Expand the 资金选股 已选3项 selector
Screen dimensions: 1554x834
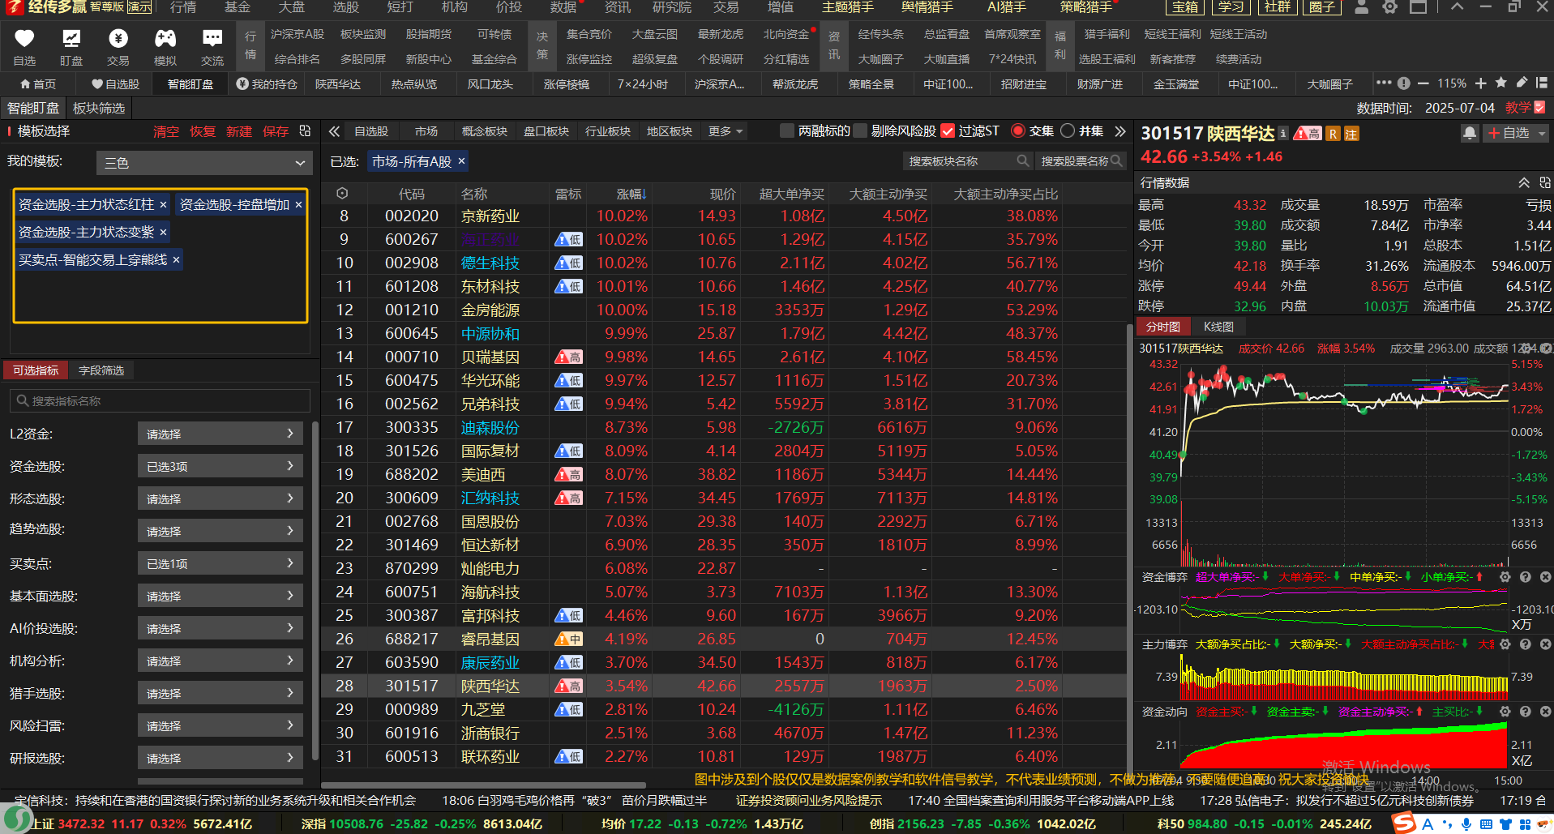click(220, 466)
